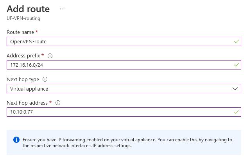Open the ellipsis menu beside Add route
This screenshot has height=162, width=249.
click(62, 9)
